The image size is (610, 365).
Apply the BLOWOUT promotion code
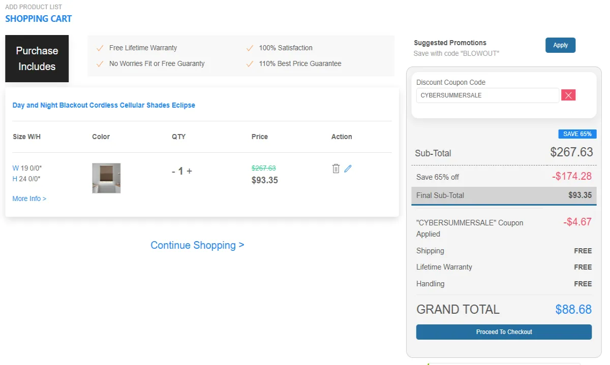[x=560, y=45]
